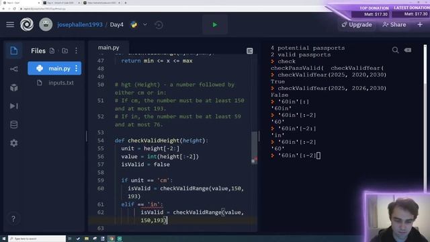Open Chrome from the taskbar
430x242 pixels.
tap(112, 239)
